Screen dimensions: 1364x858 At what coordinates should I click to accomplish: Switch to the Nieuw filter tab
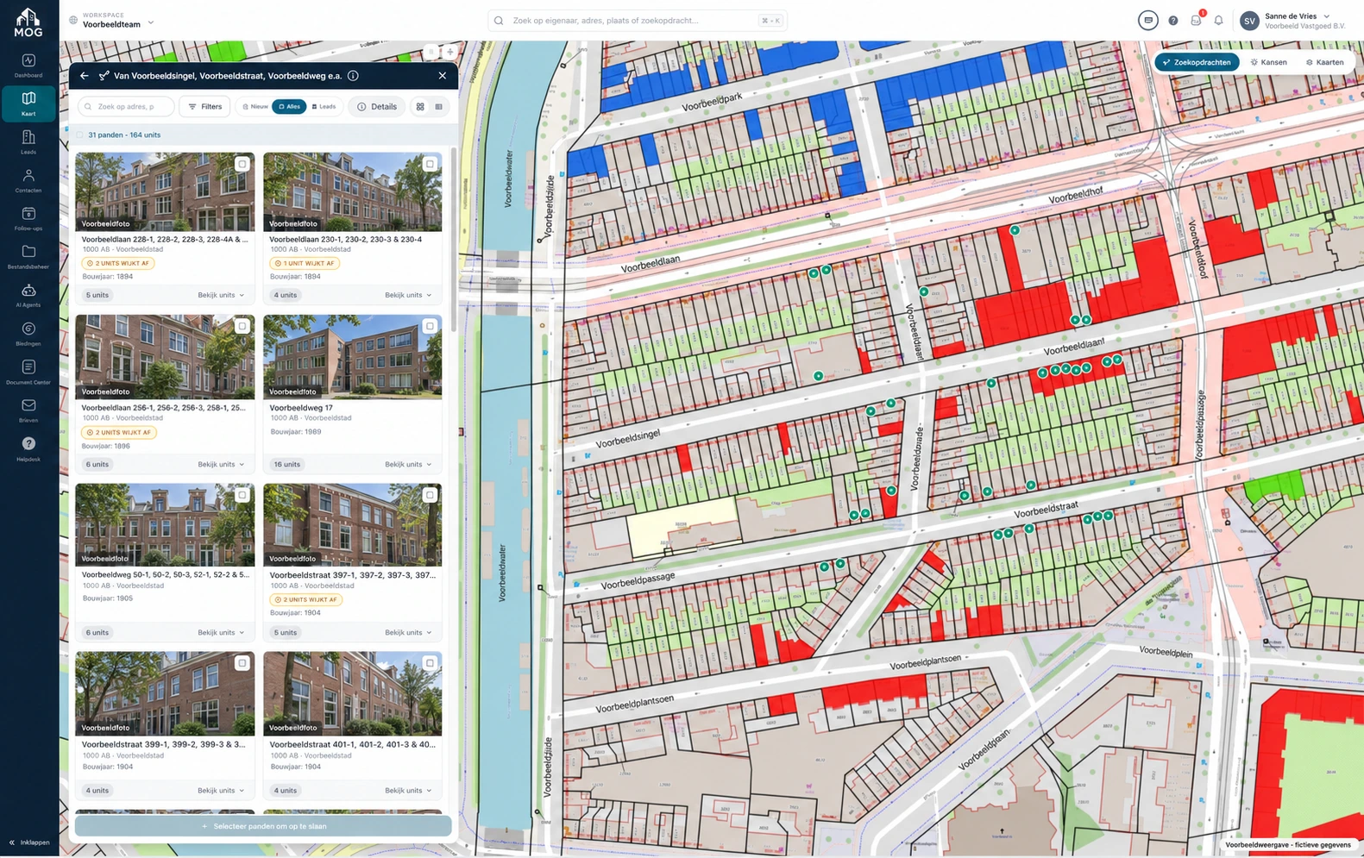[255, 107]
